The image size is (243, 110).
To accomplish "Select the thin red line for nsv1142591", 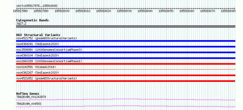I will (x=126, y=70).
